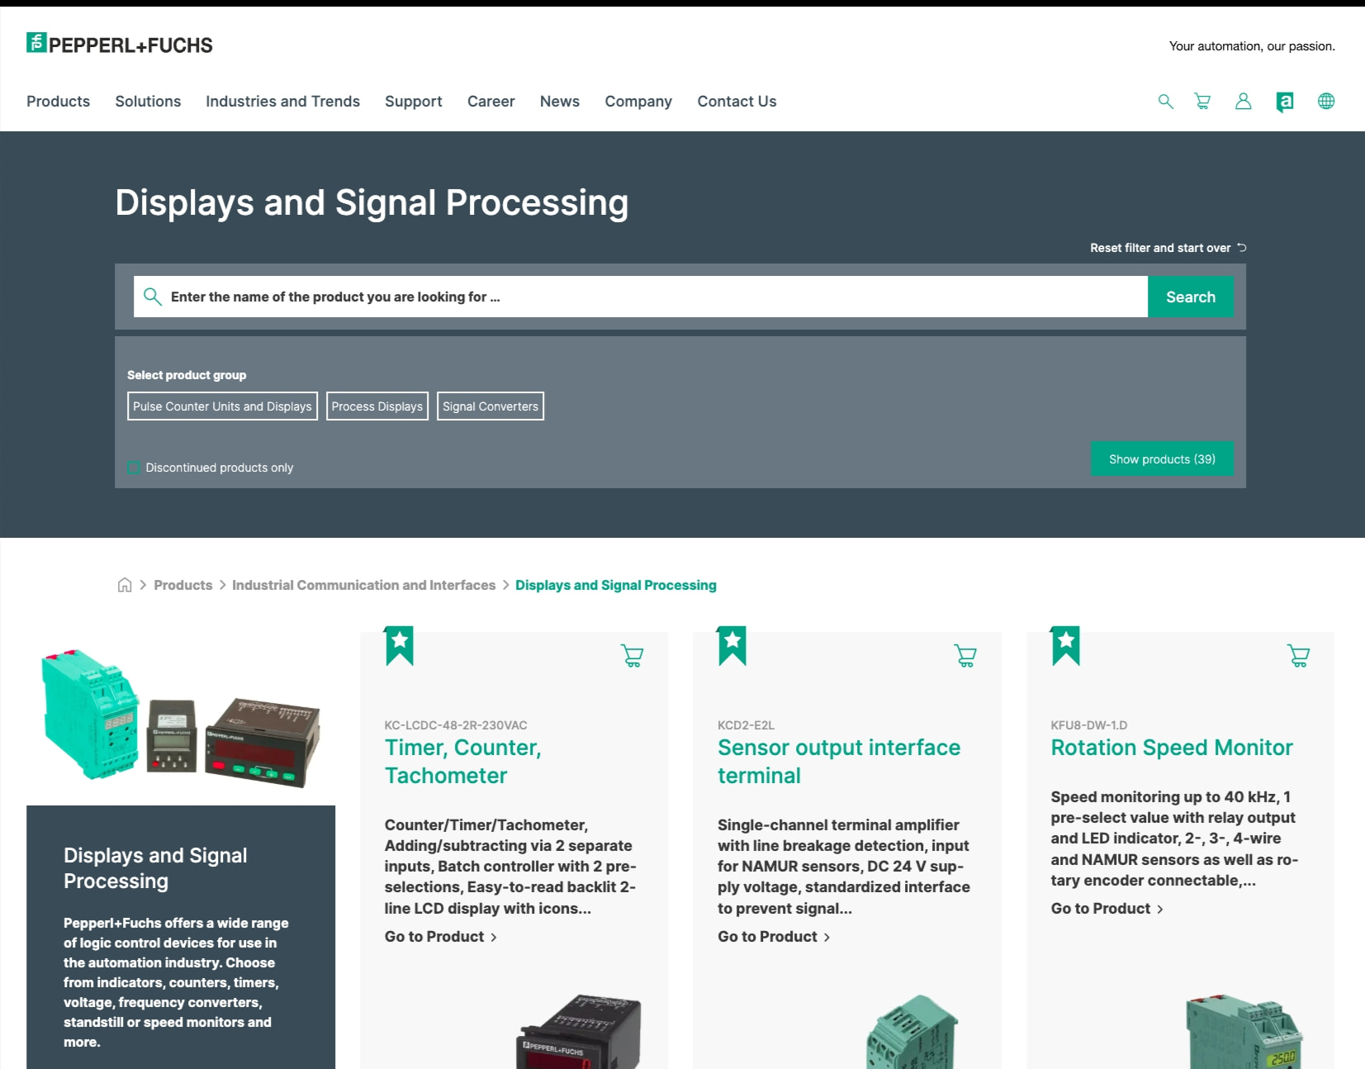Click the green 'a' assistant icon
Viewport: 1365px width, 1069px height.
click(x=1285, y=102)
